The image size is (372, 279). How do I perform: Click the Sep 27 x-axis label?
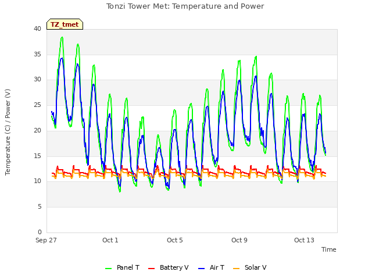46,240
